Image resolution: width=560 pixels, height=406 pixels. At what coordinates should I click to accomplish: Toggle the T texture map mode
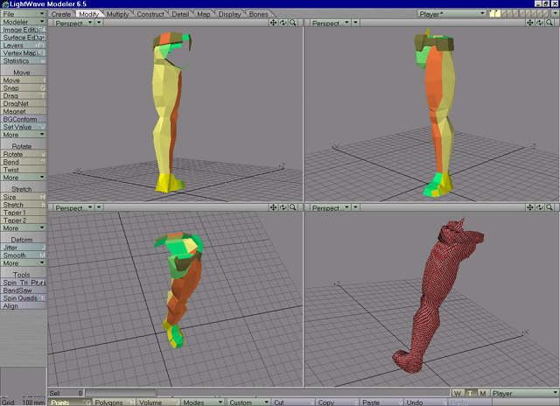470,393
